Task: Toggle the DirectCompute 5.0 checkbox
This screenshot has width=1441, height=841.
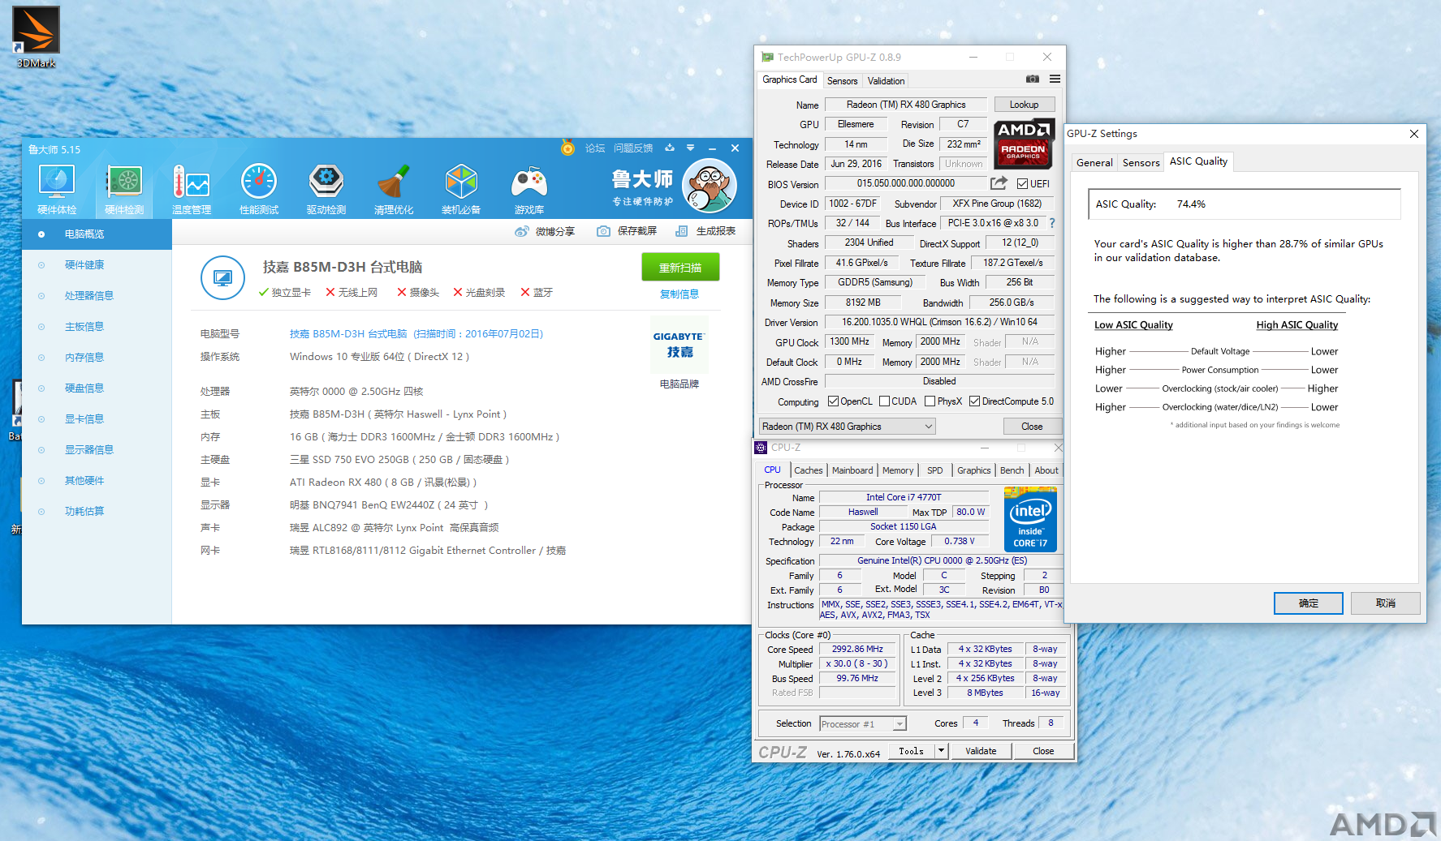Action: tap(974, 401)
